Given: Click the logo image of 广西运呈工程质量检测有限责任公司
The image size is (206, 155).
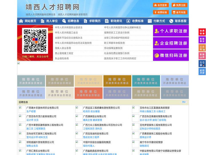Looking at the screenshot, I should pyautogui.click(x=79, y=109).
